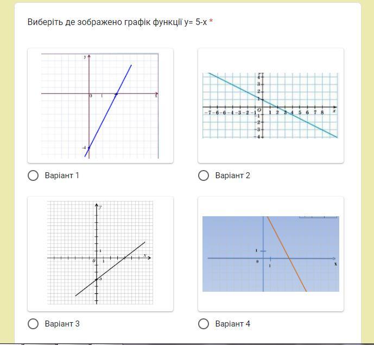Open the teal grid graph image

coord(270,105)
